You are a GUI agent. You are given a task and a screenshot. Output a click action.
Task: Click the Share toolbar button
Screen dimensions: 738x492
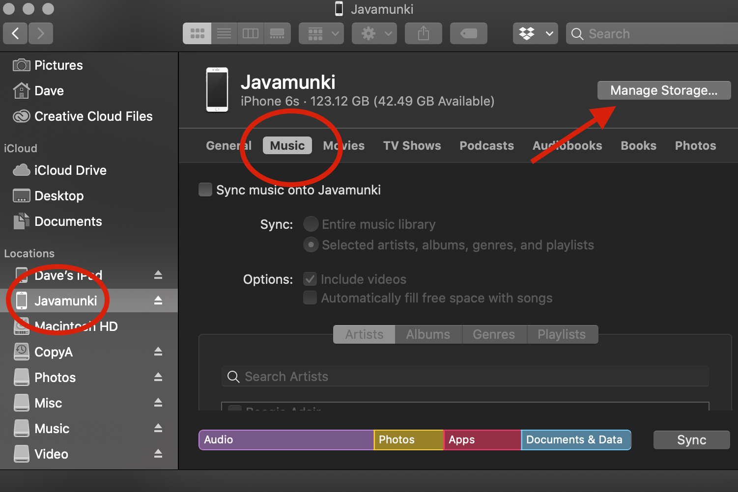[424, 33]
